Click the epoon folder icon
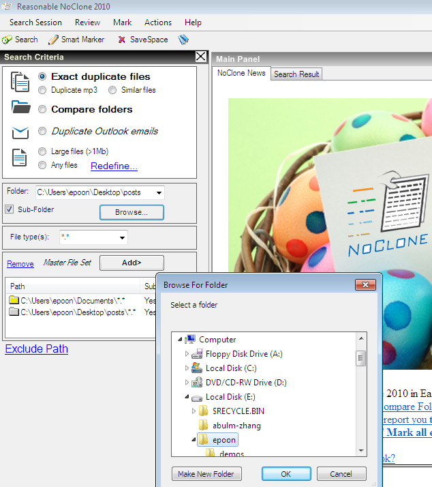 (203, 439)
